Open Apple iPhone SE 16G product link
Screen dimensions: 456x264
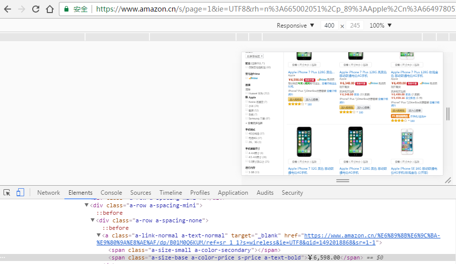pyautogui.click(x=414, y=170)
